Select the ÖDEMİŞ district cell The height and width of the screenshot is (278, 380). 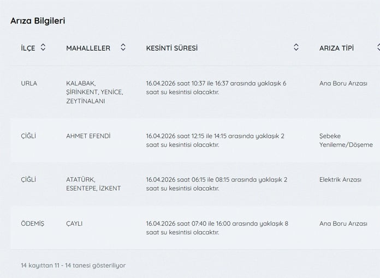32,223
